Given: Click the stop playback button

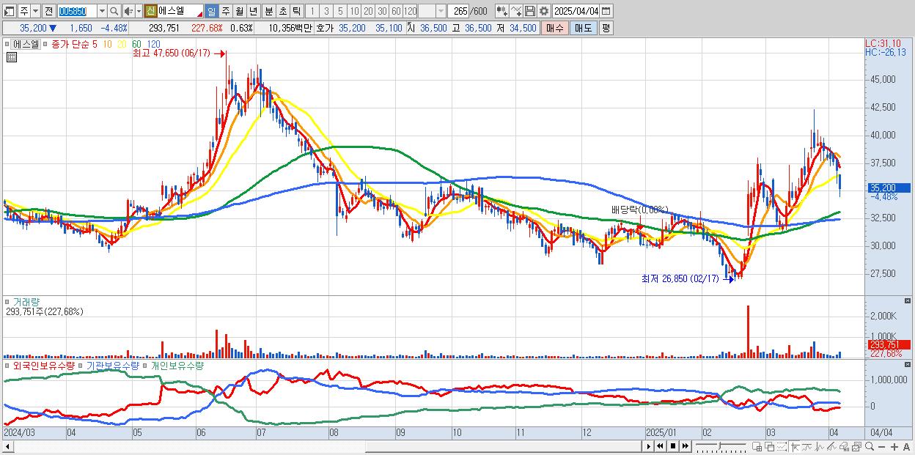Looking at the screenshot, I should (673, 446).
